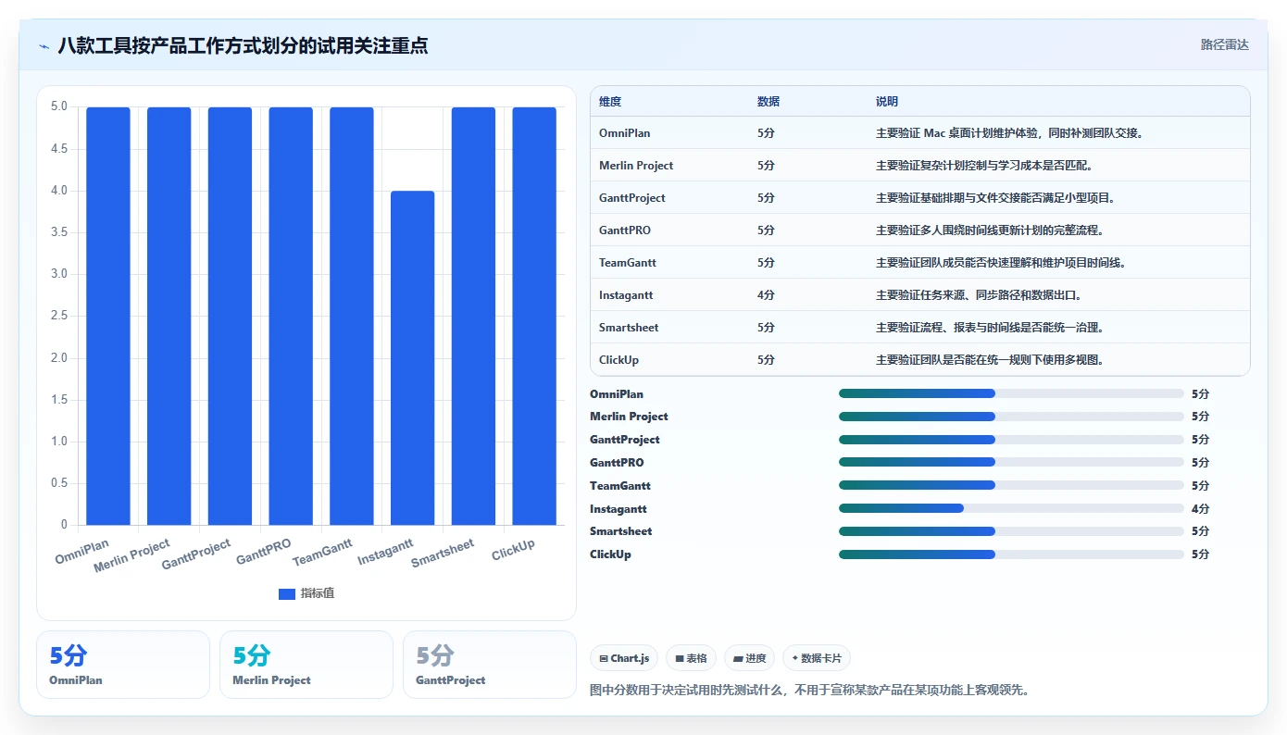Screen dimensions: 1287x735
Task: Click Smartsheet in the table
Action: click(629, 328)
